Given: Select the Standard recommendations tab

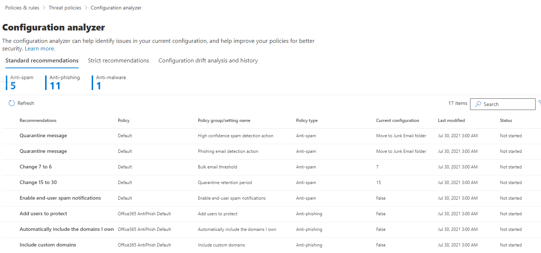Looking at the screenshot, I should pyautogui.click(x=42, y=61).
